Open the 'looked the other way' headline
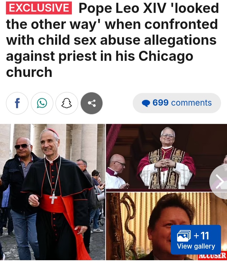Screen dimensions: 227x264 click(x=112, y=40)
